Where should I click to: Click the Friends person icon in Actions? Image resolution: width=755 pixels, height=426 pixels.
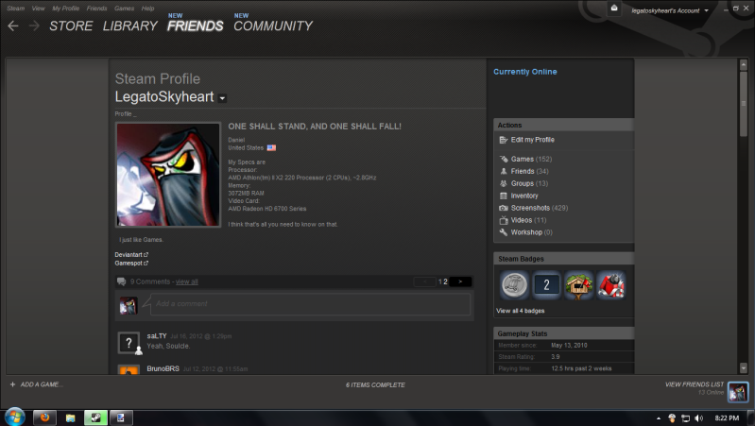(504, 171)
